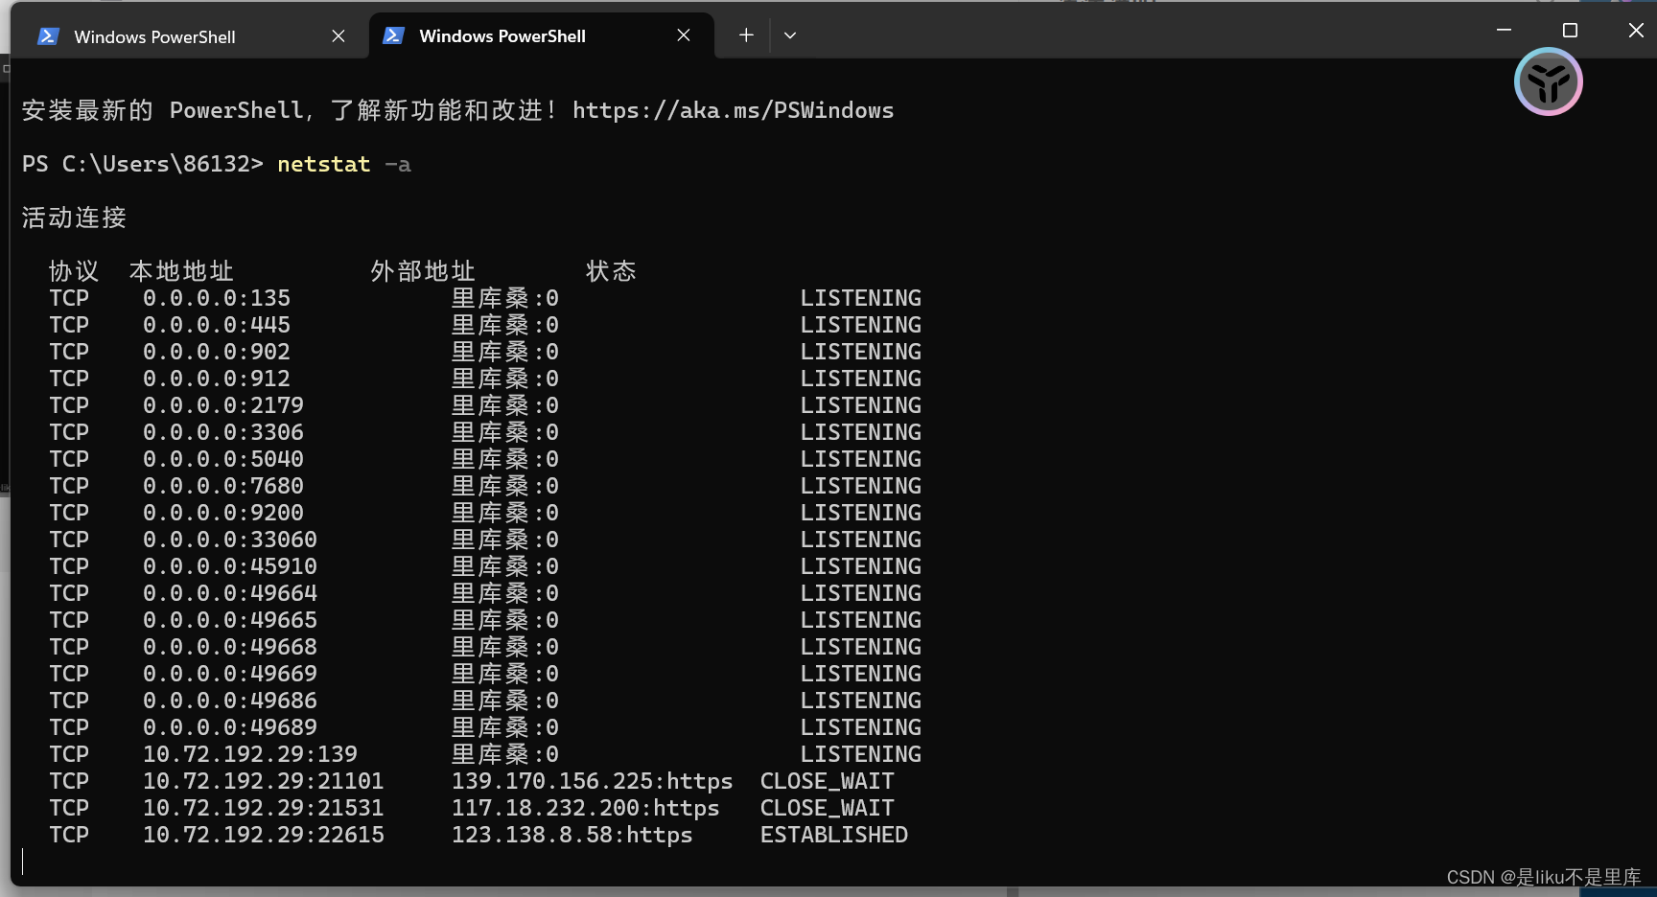Select local address 0.0.0.0:33060
Viewport: 1657px width, 897px height.
tap(230, 540)
